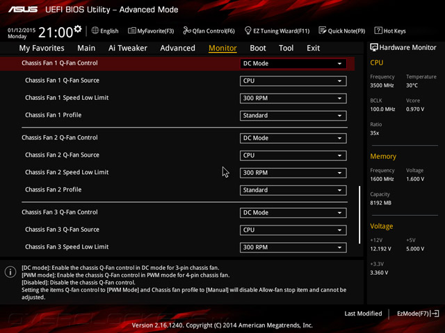Open Chassis Fan 3 Q-Fan Source dropdown
The image size is (445, 333).
293,230
